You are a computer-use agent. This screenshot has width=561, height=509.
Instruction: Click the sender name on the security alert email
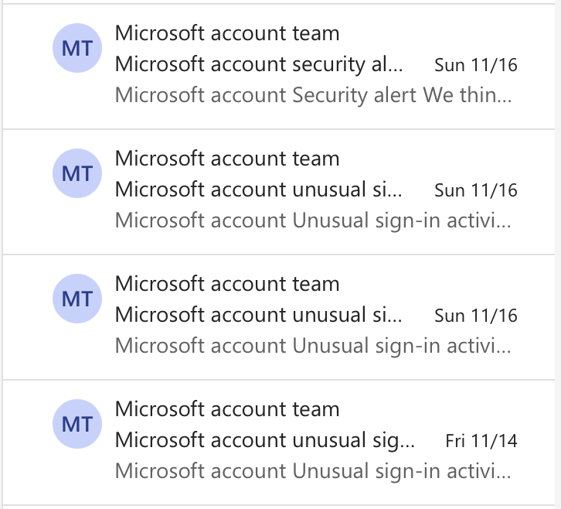point(227,33)
